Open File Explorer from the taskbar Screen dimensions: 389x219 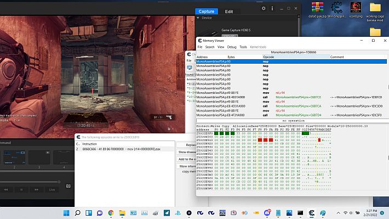(122, 213)
